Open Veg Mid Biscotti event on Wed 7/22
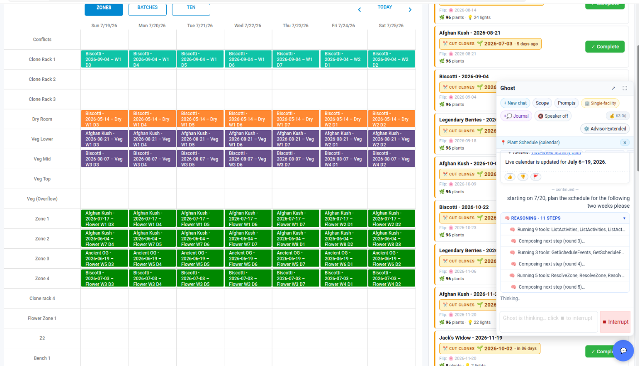Image resolution: width=639 pixels, height=366 pixels. tap(248, 159)
